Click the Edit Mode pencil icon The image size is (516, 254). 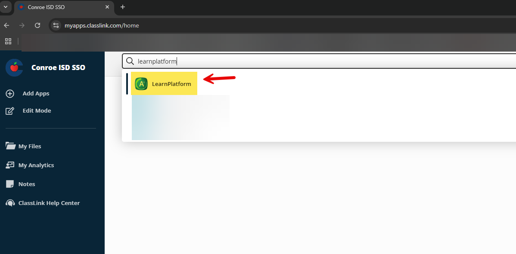(x=10, y=111)
